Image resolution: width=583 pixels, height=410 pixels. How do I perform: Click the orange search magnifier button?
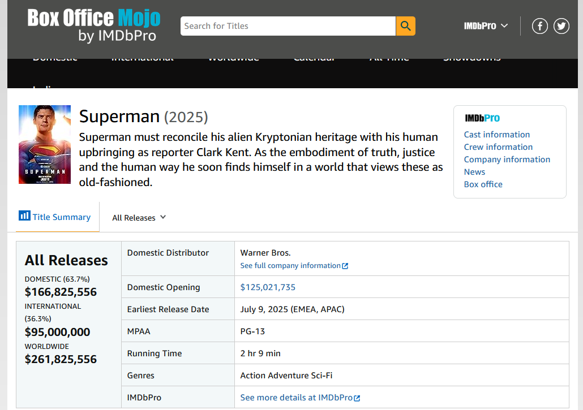point(406,26)
